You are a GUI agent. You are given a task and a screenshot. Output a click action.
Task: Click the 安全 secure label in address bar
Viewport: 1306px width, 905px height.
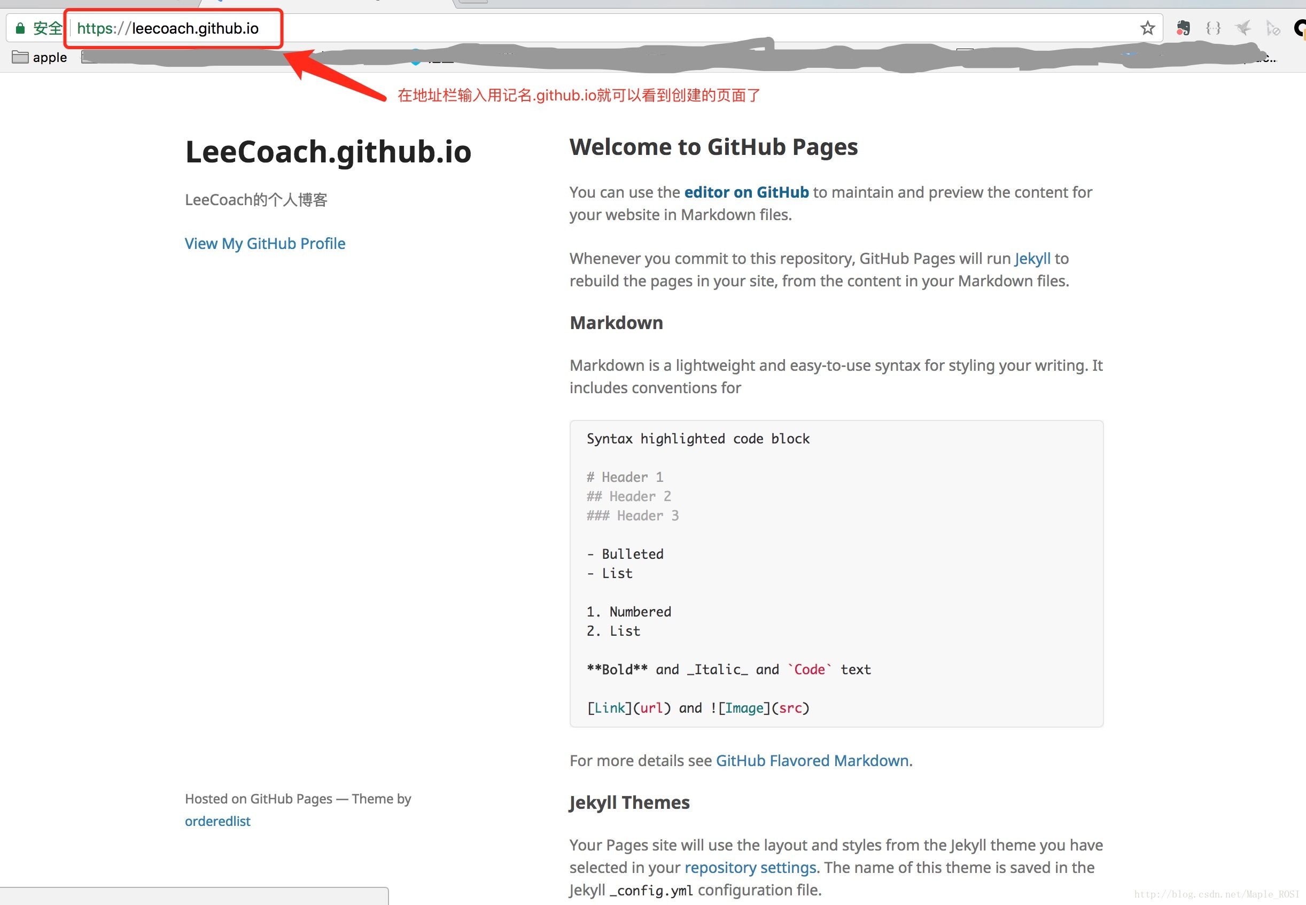point(48,28)
